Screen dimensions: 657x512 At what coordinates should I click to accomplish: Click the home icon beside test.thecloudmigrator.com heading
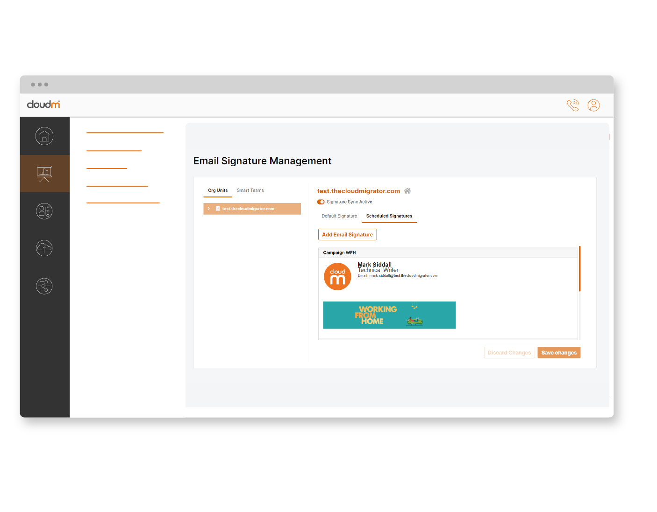click(x=407, y=191)
